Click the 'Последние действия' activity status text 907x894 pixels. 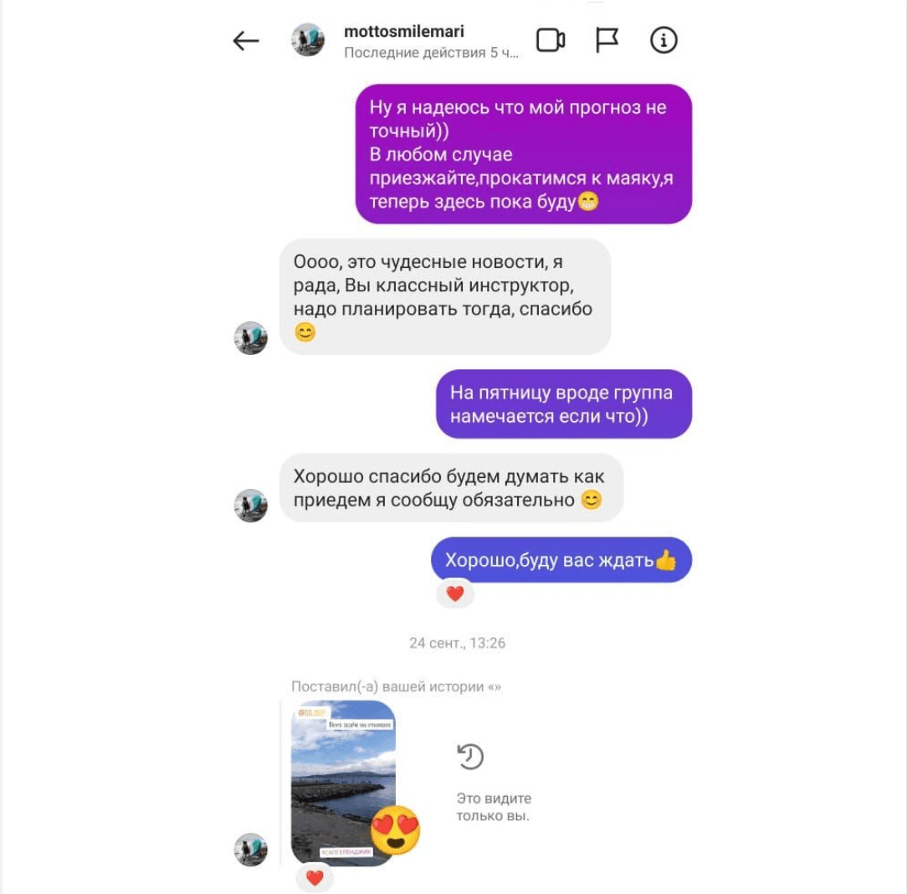coord(432,53)
